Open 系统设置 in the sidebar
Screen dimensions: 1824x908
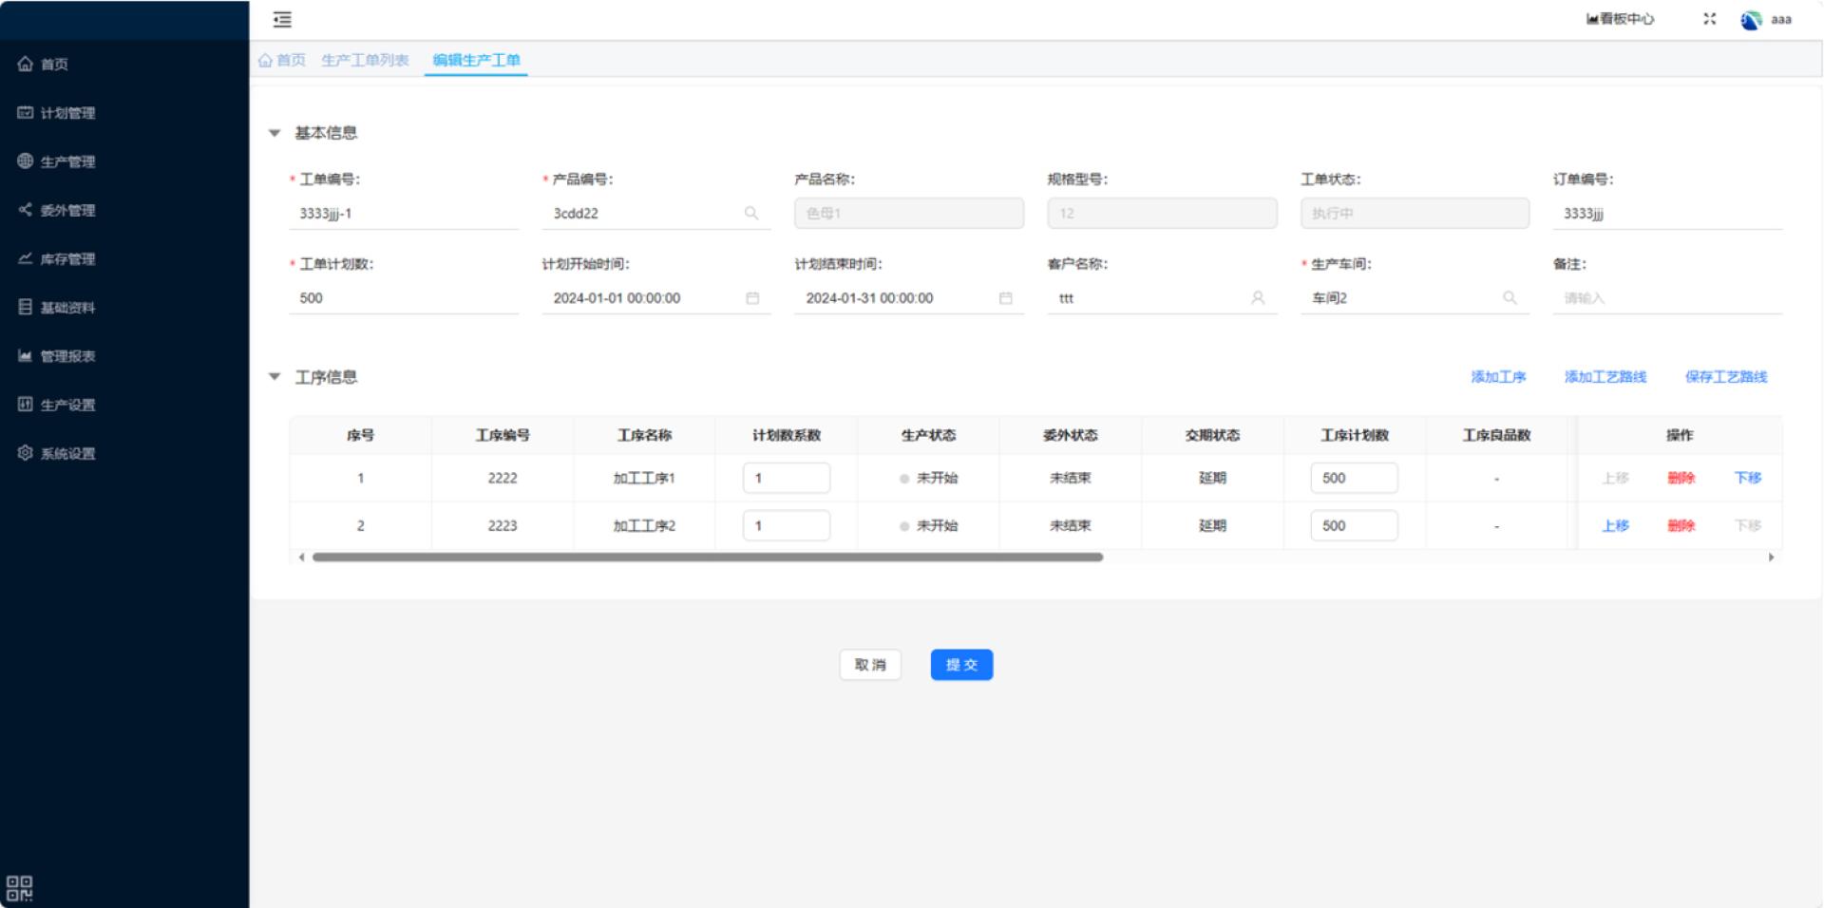[x=57, y=453]
